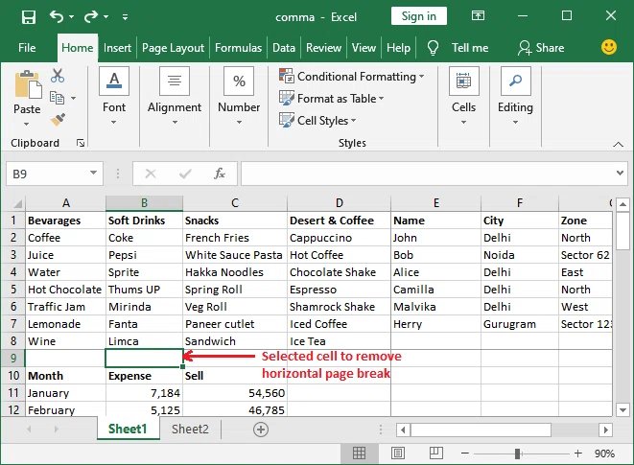The image size is (634, 465).
Task: Click the Save icon in title bar
Action: pyautogui.click(x=29, y=17)
